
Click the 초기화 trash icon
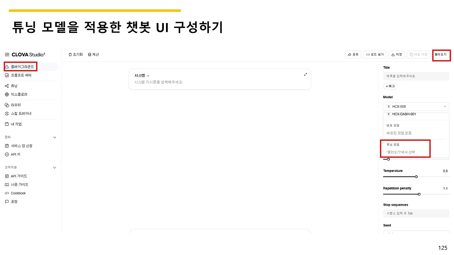(75, 54)
